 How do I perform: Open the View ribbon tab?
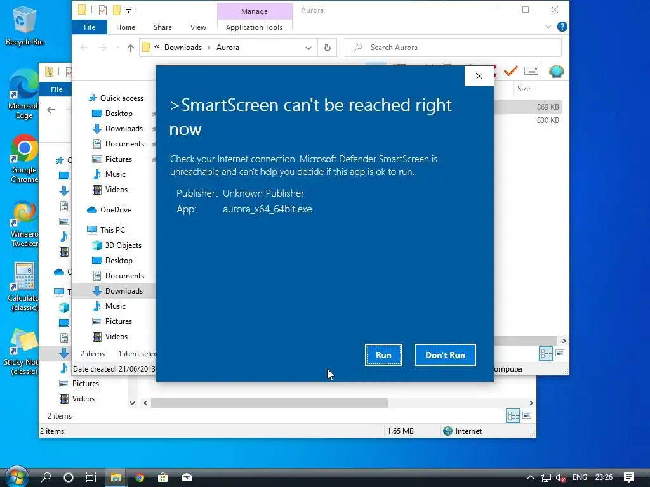tap(198, 27)
